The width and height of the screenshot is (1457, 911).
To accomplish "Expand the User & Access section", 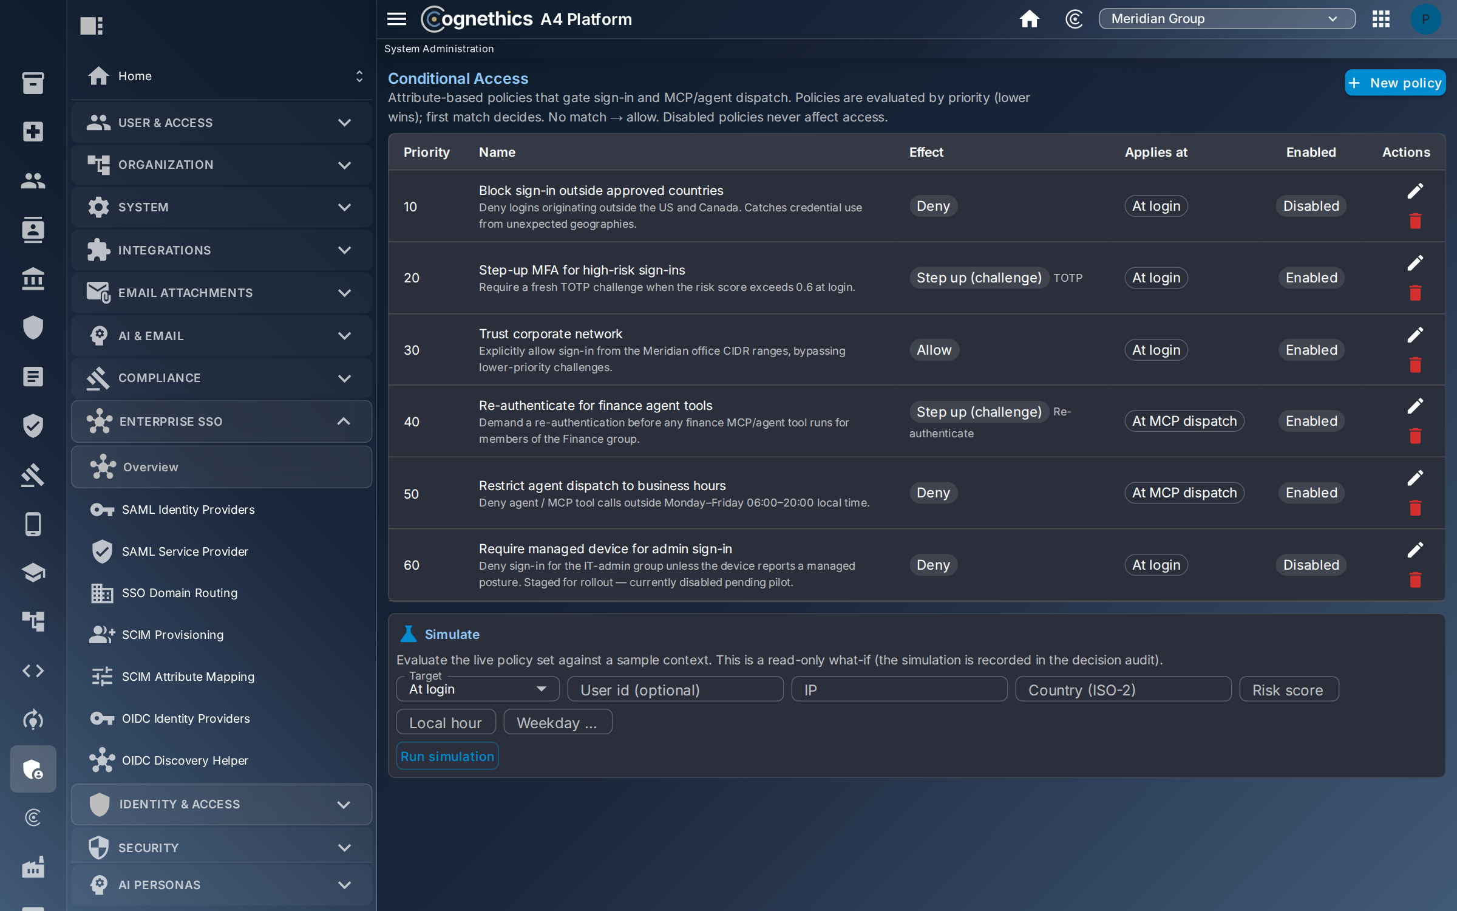I will click(x=222, y=123).
